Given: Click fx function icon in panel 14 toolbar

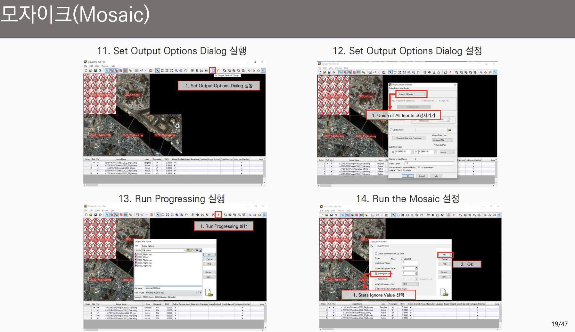Looking at the screenshot, I should pyautogui.click(x=442, y=215).
